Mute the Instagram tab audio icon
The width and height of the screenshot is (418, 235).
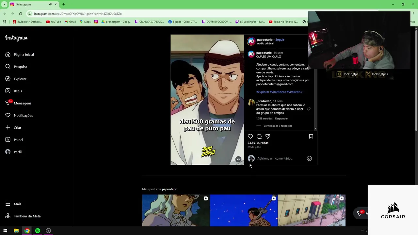50,4
